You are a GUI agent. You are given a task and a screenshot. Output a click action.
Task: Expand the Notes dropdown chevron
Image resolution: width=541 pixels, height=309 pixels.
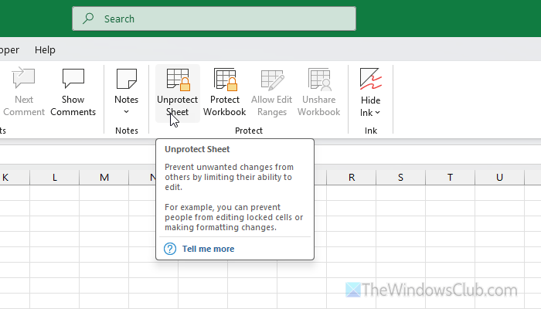pos(126,112)
